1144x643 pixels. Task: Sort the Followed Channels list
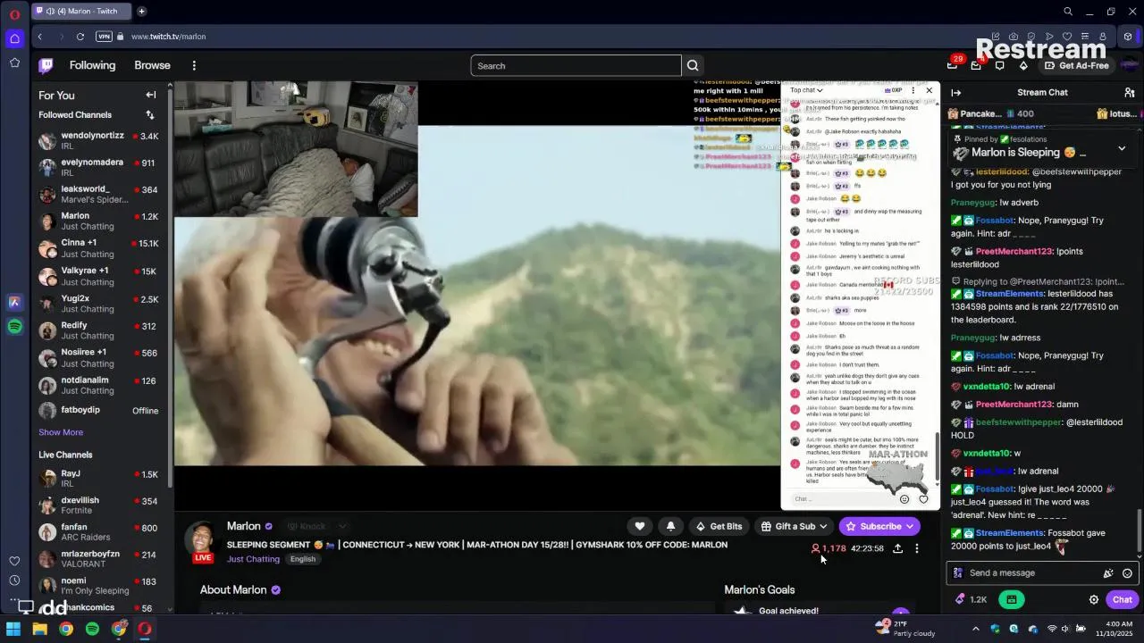150,114
